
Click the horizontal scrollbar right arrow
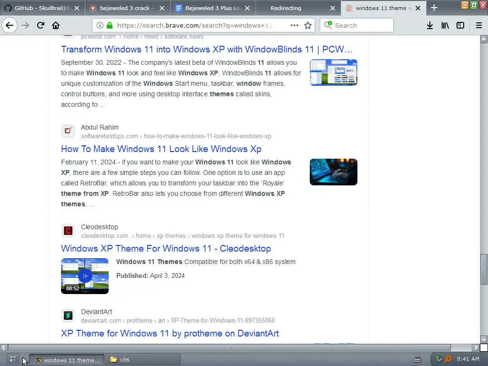point(475,347)
